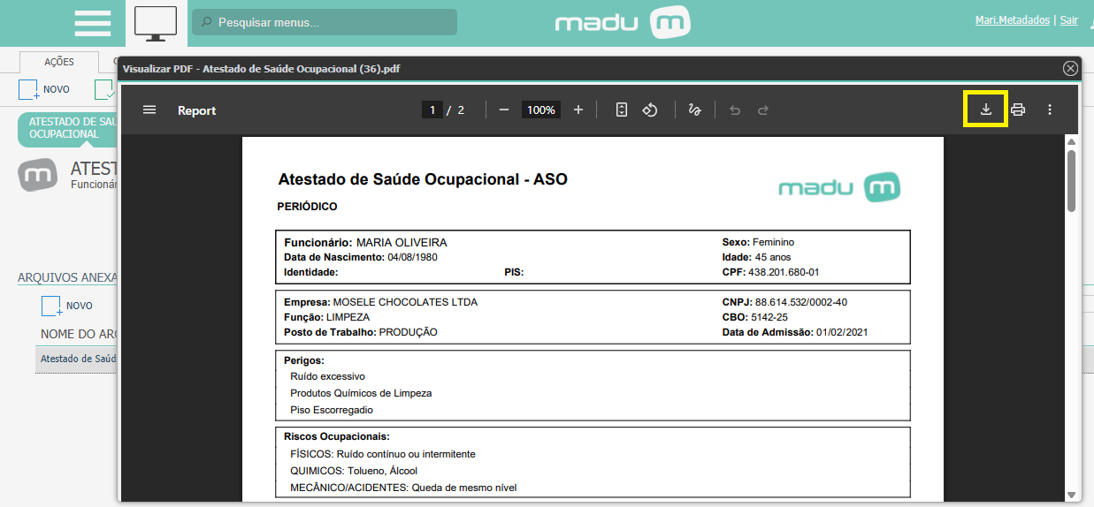The height and width of the screenshot is (507, 1094).
Task: Click CPF value 438.201.680-01
Action: [x=784, y=272]
